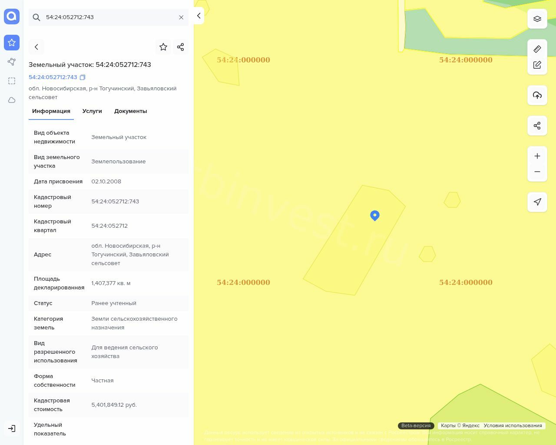Click the cloud upload icon on map

pyautogui.click(x=537, y=95)
